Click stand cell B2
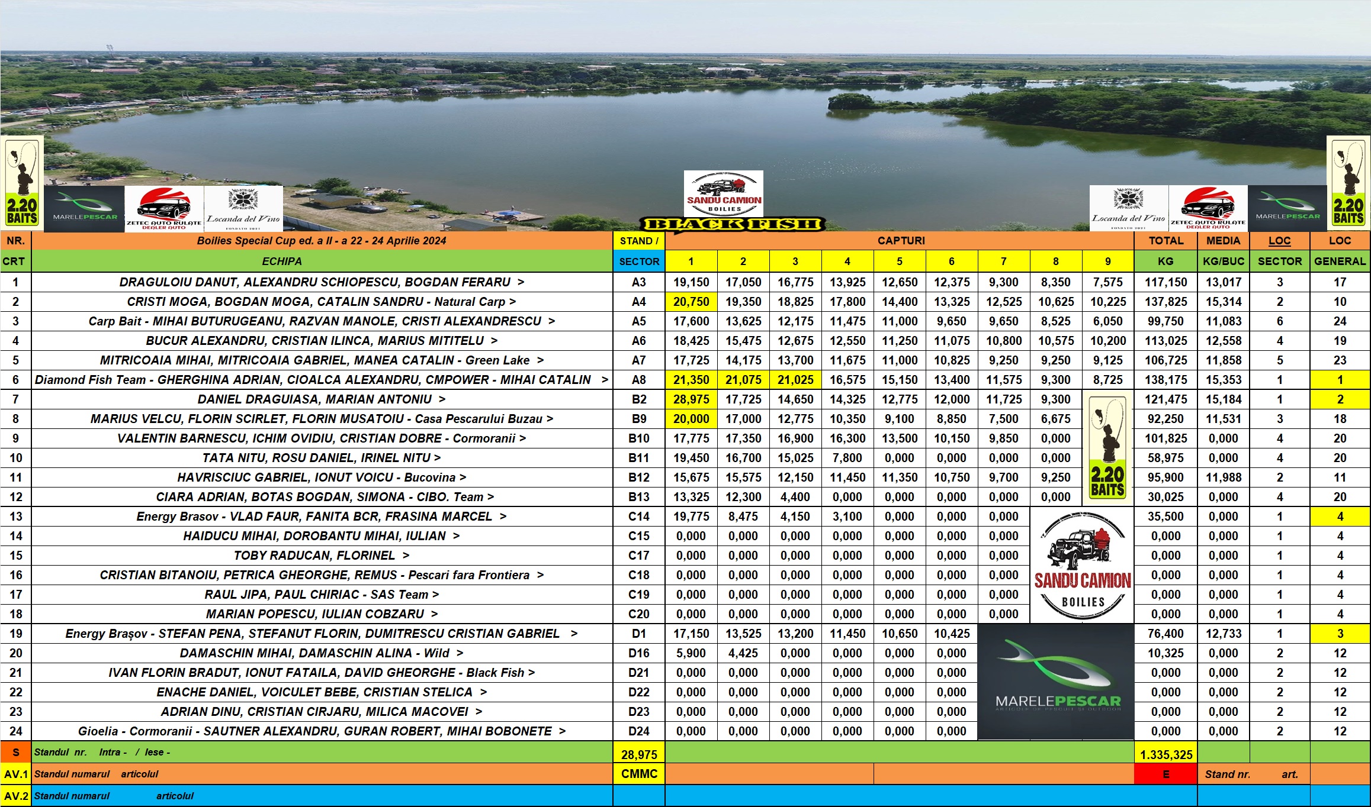 639,399
